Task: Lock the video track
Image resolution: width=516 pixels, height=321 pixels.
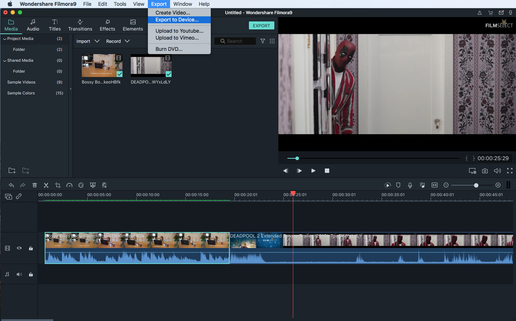Action: (31, 248)
